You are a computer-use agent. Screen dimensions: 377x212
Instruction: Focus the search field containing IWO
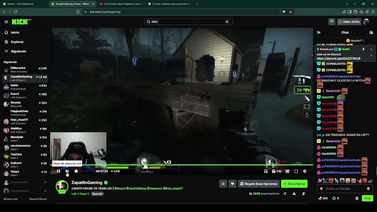pos(188,22)
